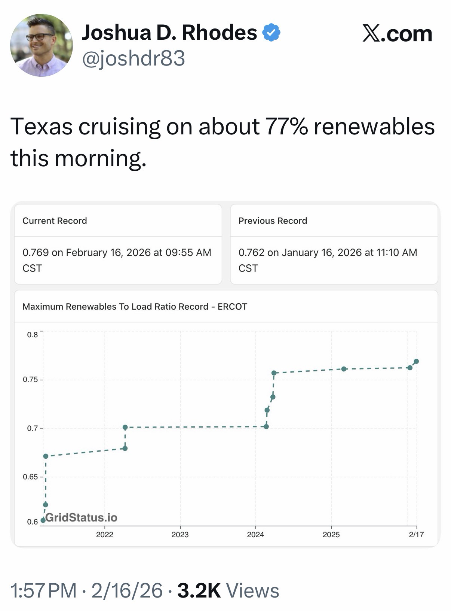Click the X.com logo
451x611 pixels.
tap(397, 34)
